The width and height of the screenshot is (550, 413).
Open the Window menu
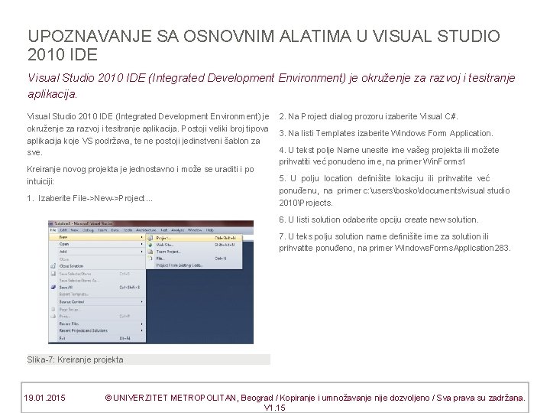[x=195, y=230]
